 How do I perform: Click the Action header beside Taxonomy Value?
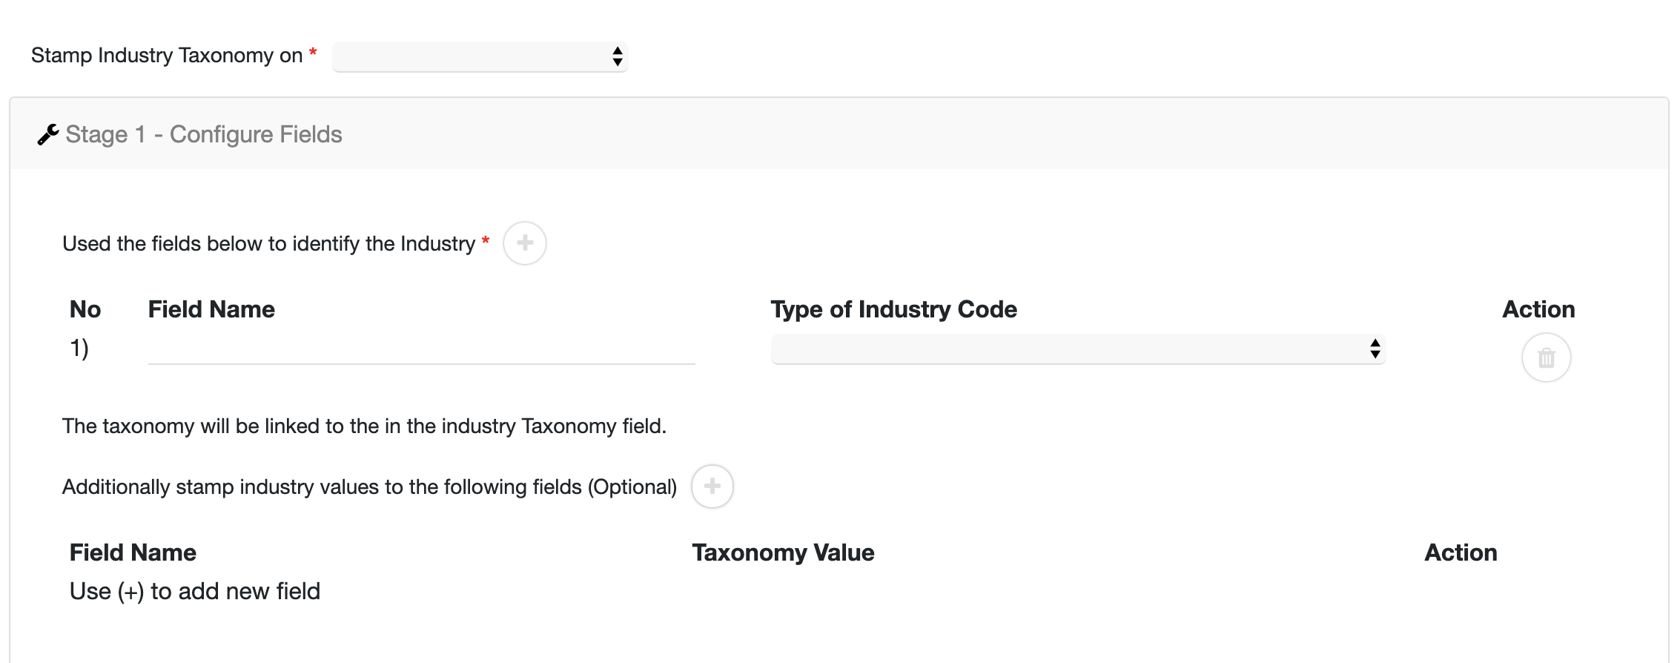click(1461, 552)
